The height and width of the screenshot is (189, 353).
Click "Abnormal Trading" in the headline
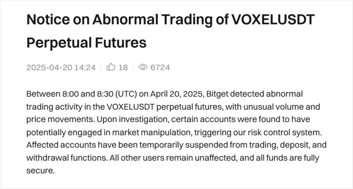153,20
